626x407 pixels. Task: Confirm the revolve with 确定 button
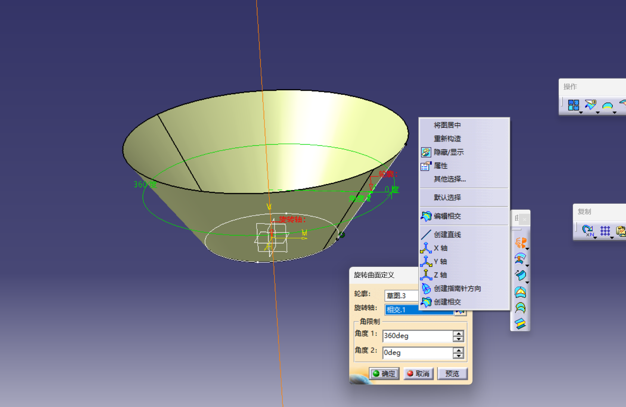384,374
